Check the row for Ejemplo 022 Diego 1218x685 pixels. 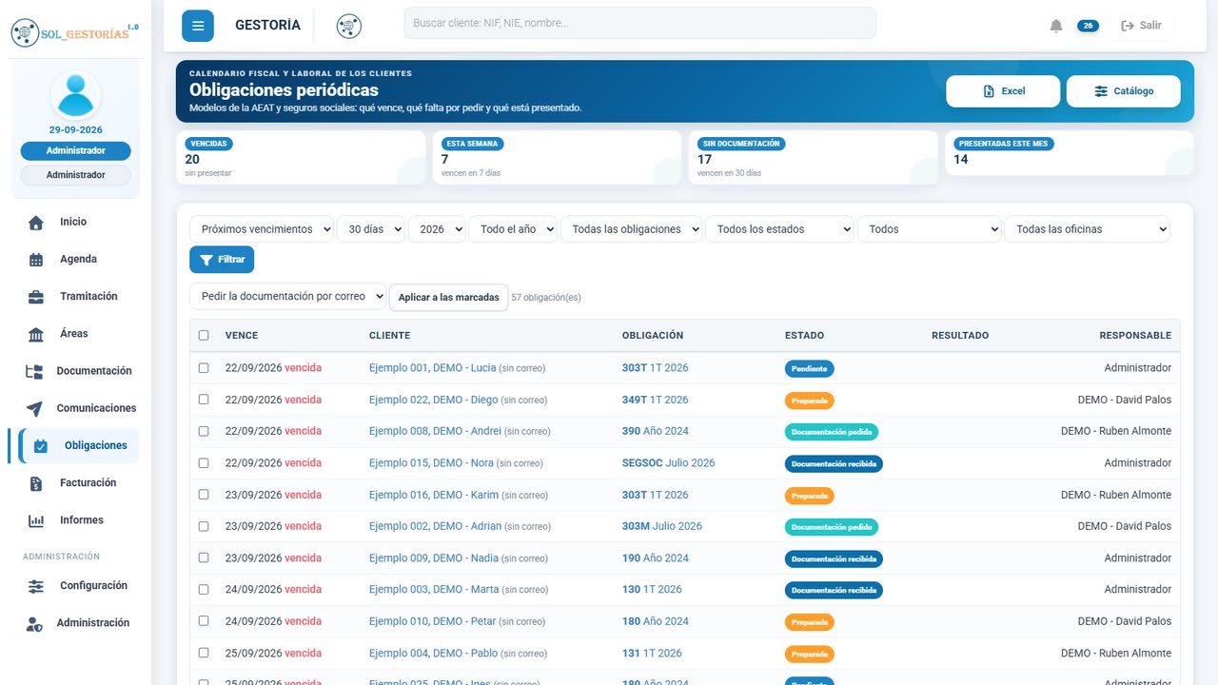pyautogui.click(x=204, y=400)
